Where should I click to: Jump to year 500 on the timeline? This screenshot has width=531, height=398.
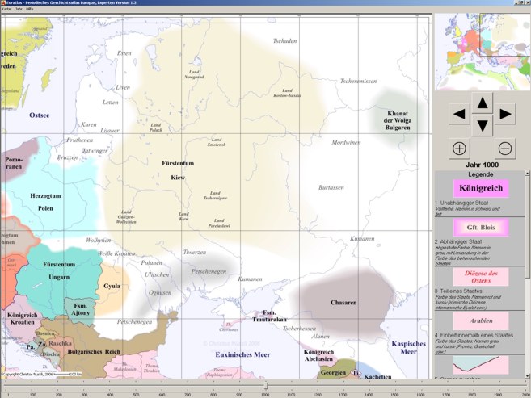coord(136,395)
